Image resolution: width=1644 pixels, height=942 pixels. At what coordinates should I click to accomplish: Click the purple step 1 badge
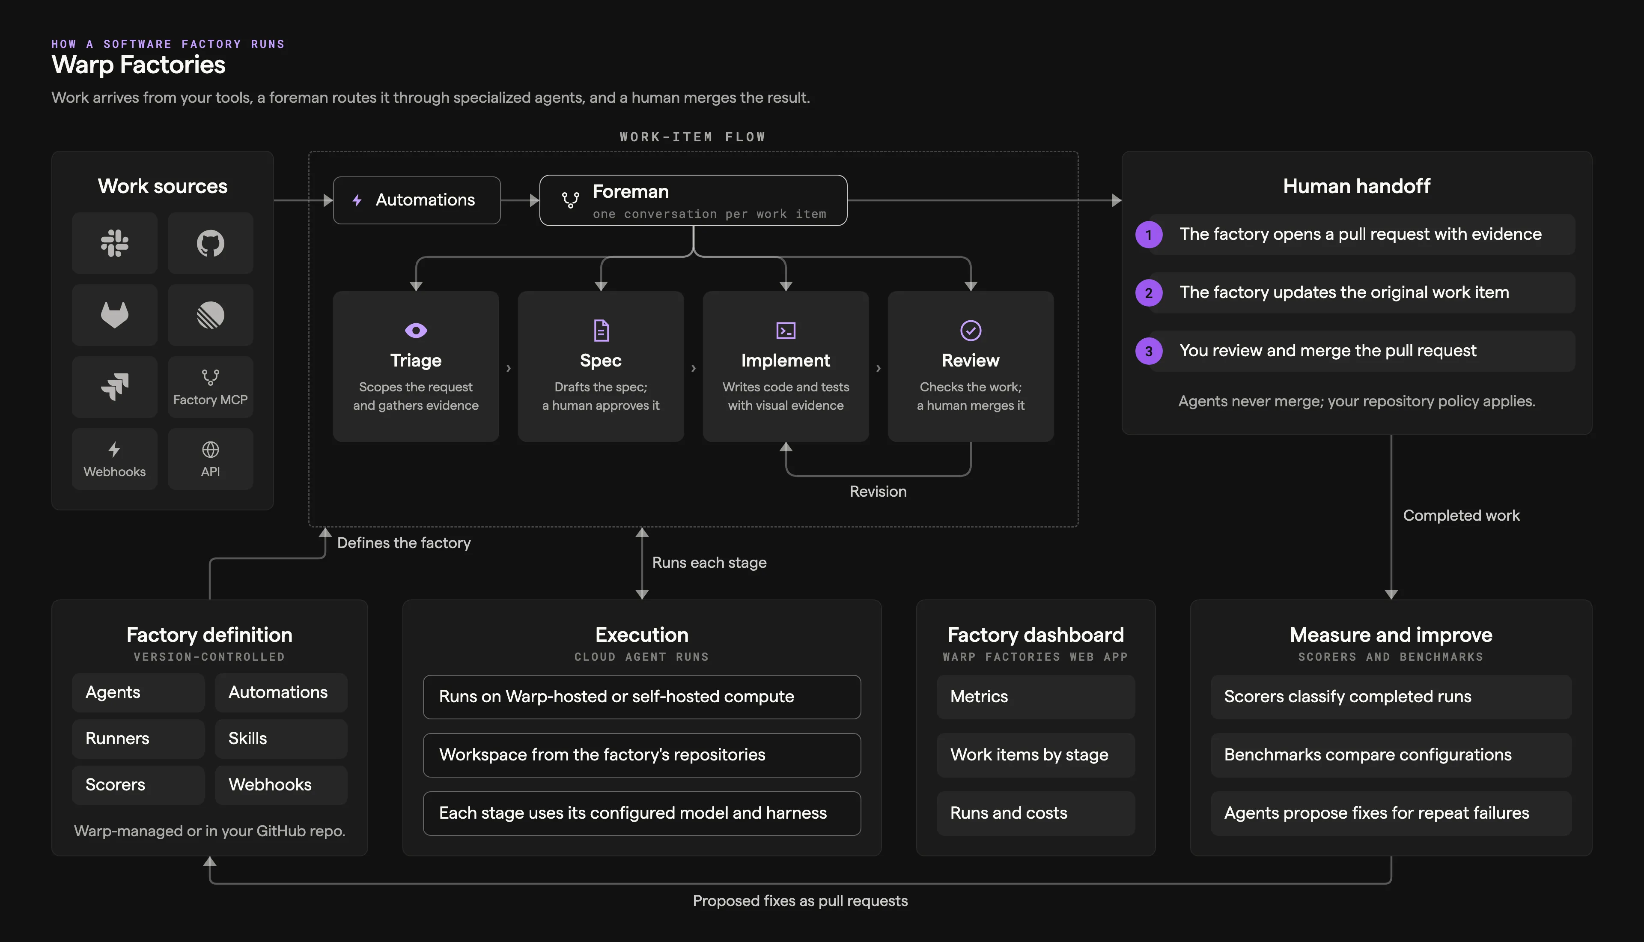(x=1149, y=235)
